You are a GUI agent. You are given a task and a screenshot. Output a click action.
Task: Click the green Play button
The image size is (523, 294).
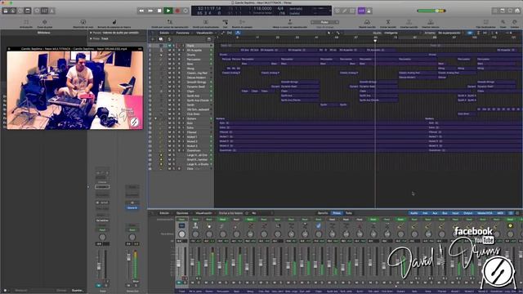168,11
